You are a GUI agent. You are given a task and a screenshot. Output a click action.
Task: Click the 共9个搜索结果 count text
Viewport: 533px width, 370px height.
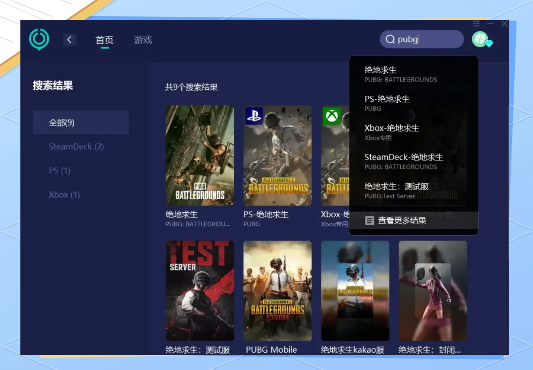click(x=191, y=87)
